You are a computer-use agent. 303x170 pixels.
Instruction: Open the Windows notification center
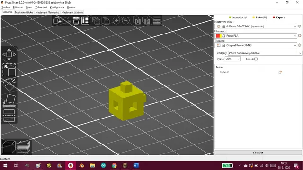coord(296,166)
